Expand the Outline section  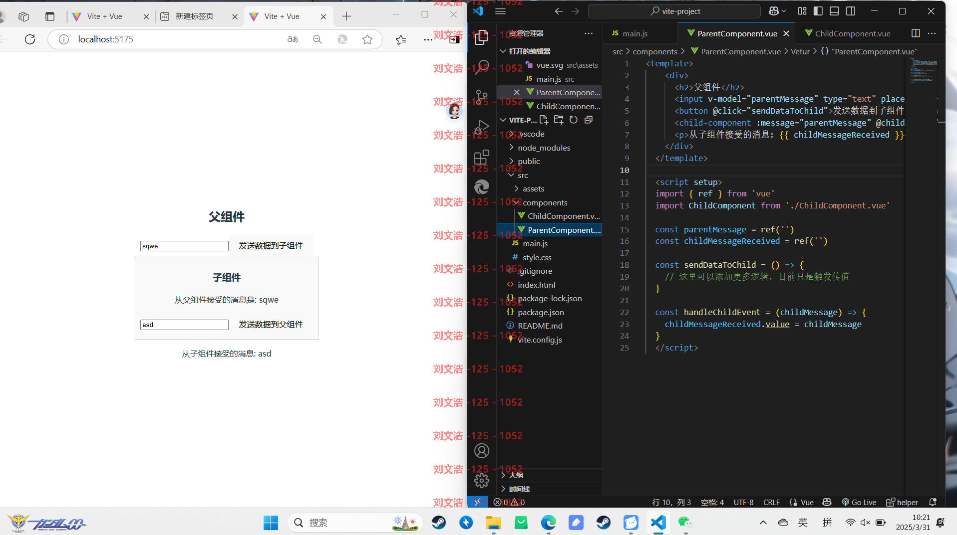(549, 475)
